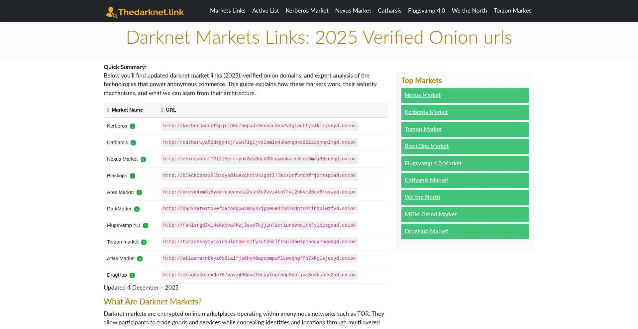
Task: Click the copy icon next to Blackops
Action: (132, 176)
